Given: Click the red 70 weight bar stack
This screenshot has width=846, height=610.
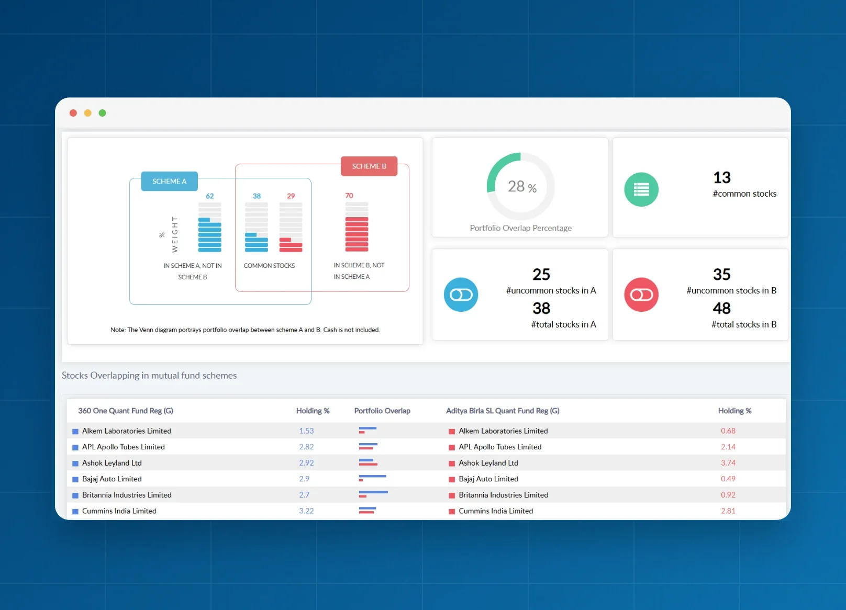Looking at the screenshot, I should pyautogui.click(x=357, y=227).
